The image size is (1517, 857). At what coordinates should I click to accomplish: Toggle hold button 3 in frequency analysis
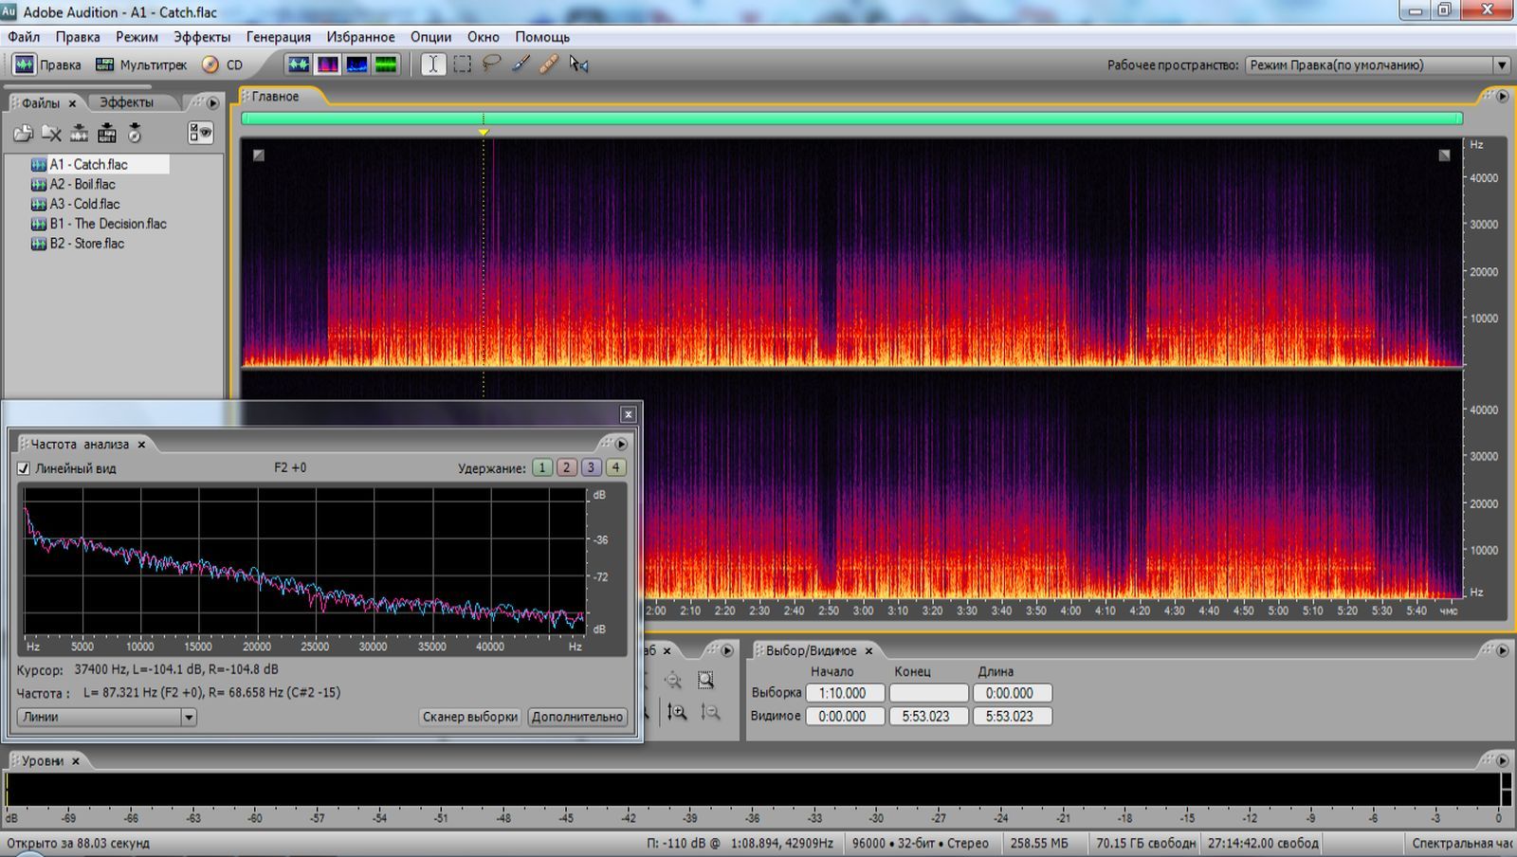click(x=591, y=467)
